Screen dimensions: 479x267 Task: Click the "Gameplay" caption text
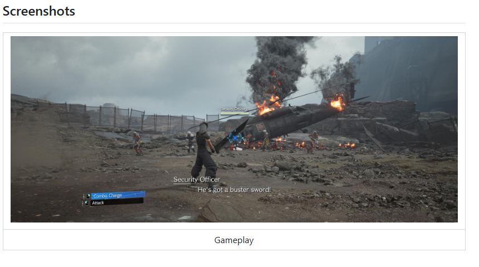(x=234, y=240)
